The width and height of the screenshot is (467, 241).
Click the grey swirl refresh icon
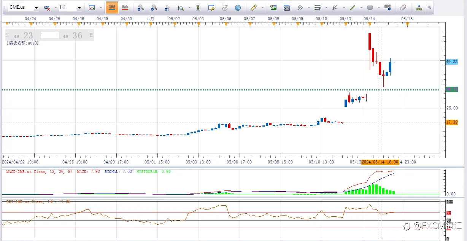point(225,8)
